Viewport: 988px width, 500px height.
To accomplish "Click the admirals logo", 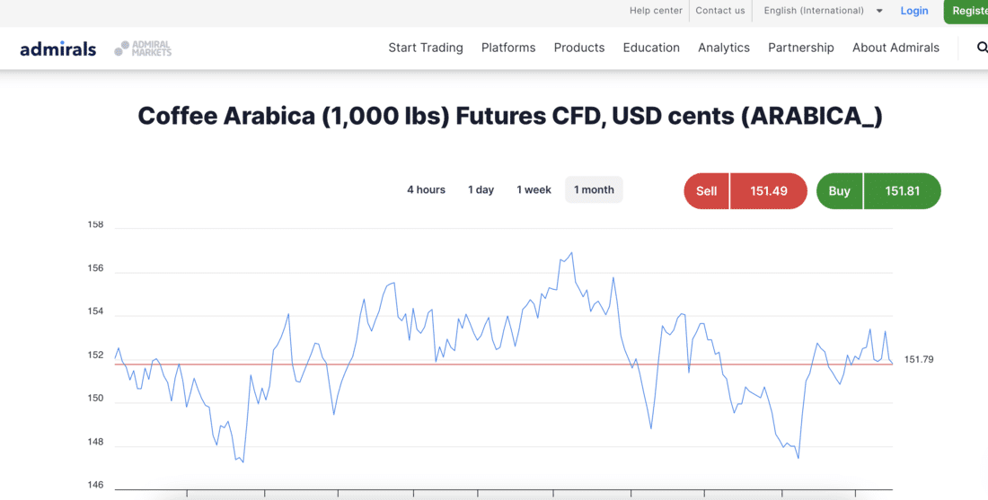I will 58,48.
